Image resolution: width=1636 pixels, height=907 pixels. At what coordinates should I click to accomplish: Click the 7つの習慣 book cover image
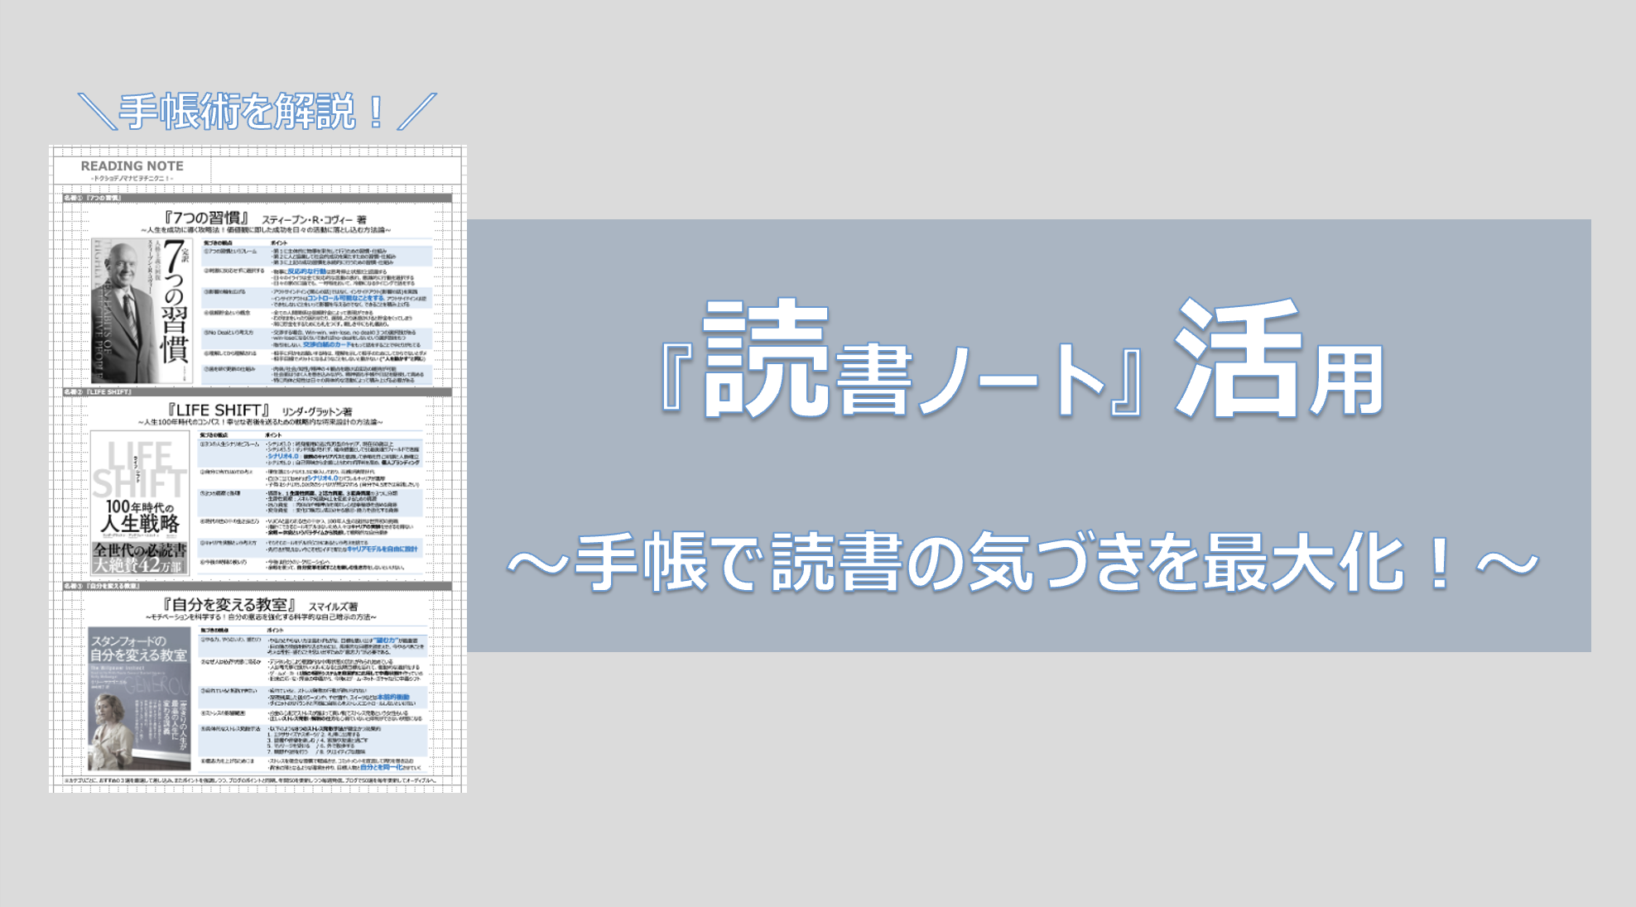pos(142,311)
